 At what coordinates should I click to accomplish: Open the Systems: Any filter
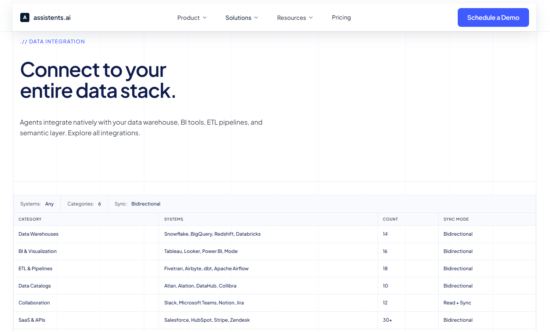(x=37, y=204)
